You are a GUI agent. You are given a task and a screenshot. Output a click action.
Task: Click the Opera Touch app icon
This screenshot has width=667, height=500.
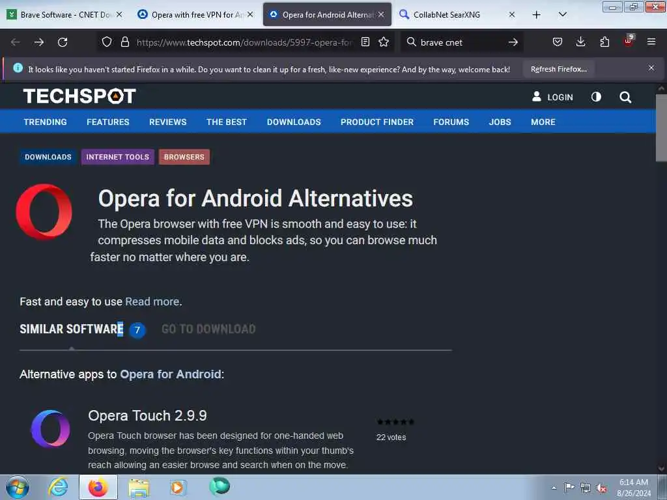pos(50,428)
